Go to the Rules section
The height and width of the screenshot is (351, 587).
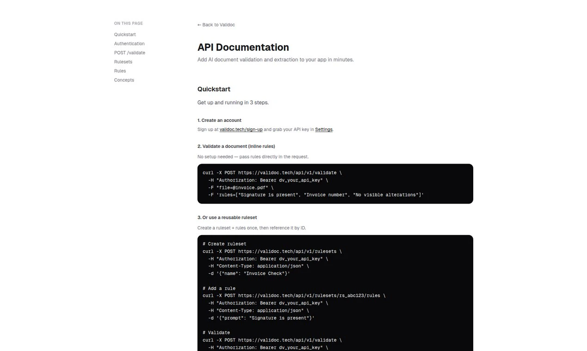point(120,71)
